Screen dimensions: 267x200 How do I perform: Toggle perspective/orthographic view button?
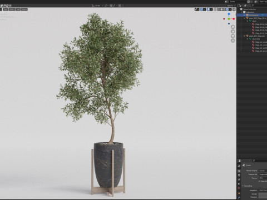[233, 41]
